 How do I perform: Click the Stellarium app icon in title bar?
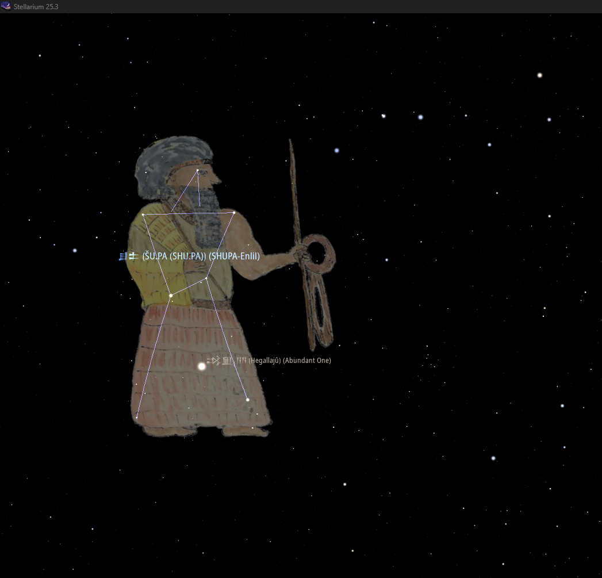(6, 6)
